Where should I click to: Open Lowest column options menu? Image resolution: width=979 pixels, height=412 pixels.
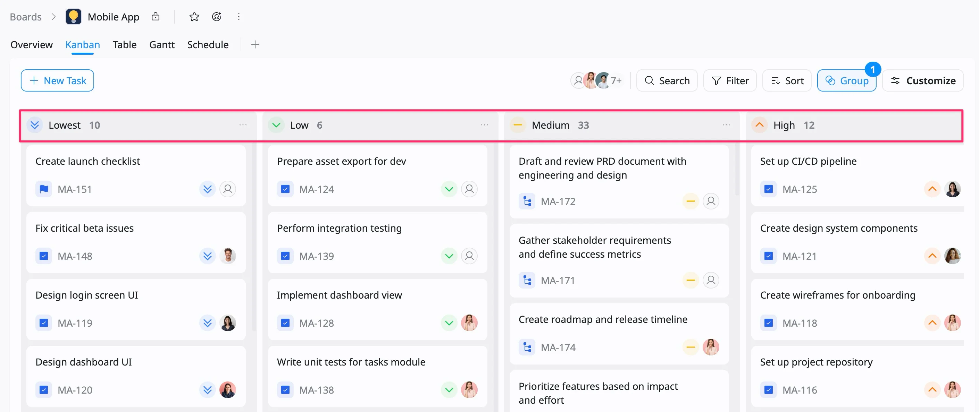[x=243, y=125]
